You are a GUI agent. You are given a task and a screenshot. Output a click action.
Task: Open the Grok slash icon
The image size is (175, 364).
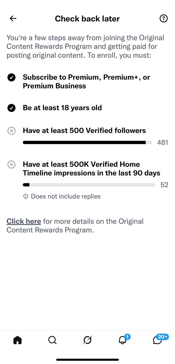click(x=88, y=340)
